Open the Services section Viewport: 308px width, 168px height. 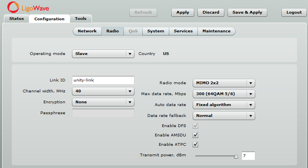click(183, 31)
